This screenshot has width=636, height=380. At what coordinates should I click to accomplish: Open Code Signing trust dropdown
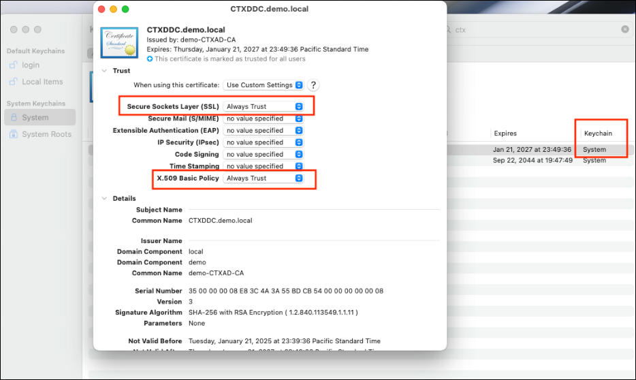[264, 155]
